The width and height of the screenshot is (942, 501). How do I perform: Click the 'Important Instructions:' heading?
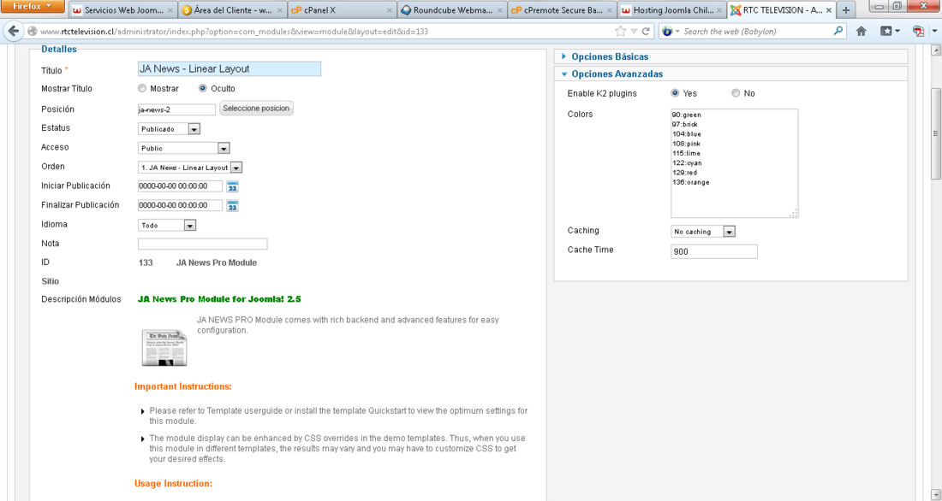pyautogui.click(x=183, y=386)
